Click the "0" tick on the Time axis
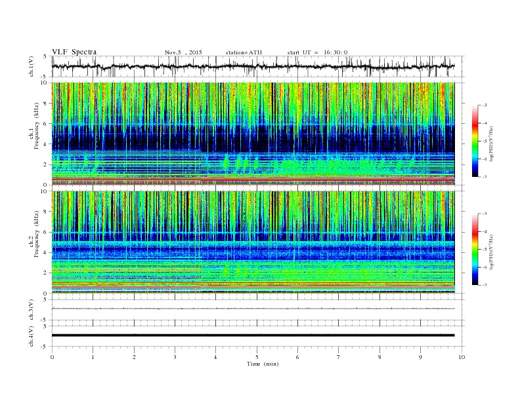This screenshot has height=401, width=520. (52, 357)
